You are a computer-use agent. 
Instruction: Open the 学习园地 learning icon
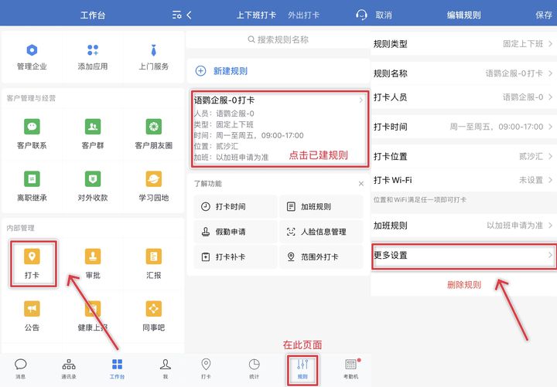(x=154, y=185)
